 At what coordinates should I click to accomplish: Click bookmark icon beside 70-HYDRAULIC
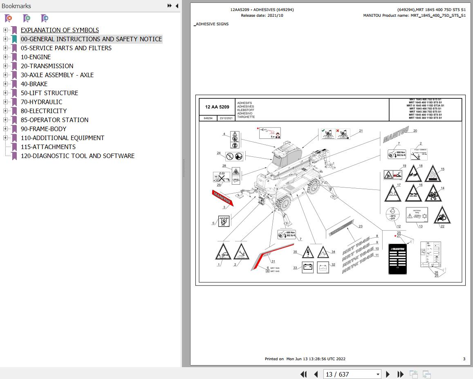pyautogui.click(x=14, y=102)
